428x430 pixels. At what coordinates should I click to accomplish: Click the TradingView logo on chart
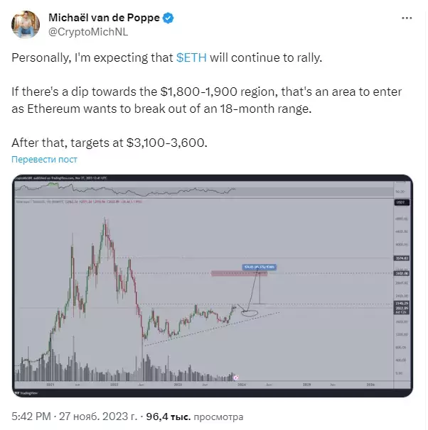(26, 393)
